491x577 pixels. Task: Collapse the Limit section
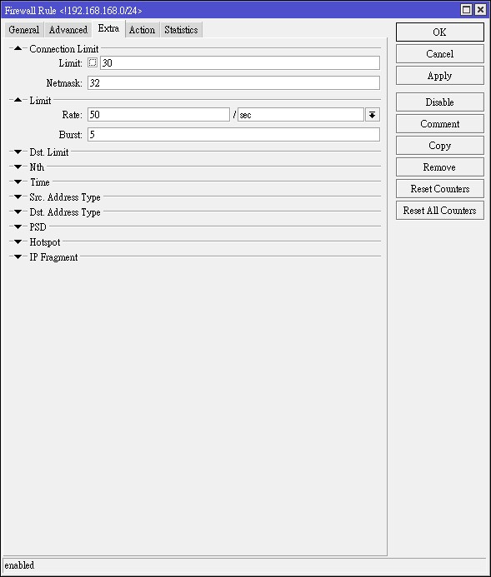(18, 100)
